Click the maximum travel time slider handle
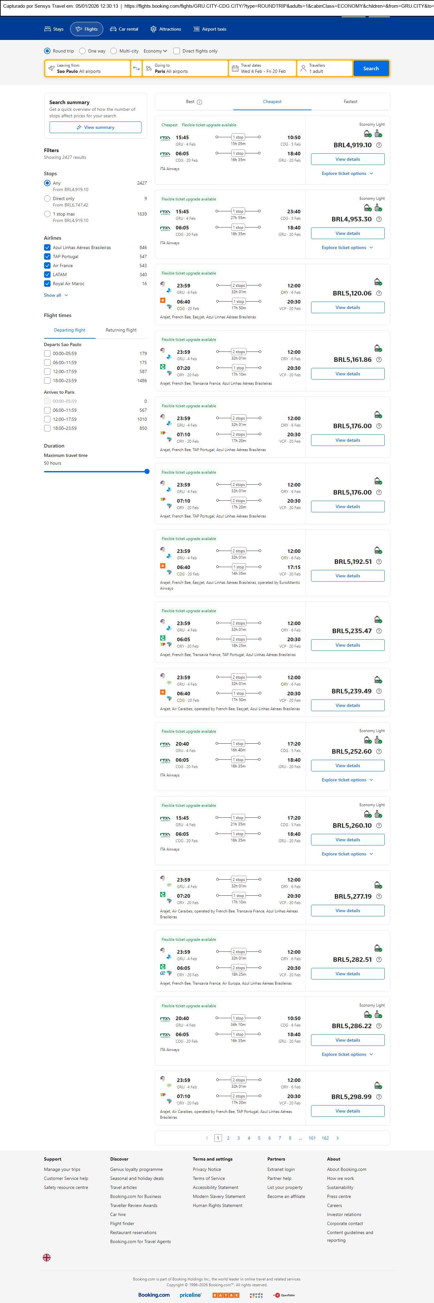This screenshot has width=434, height=1303. pyautogui.click(x=147, y=471)
